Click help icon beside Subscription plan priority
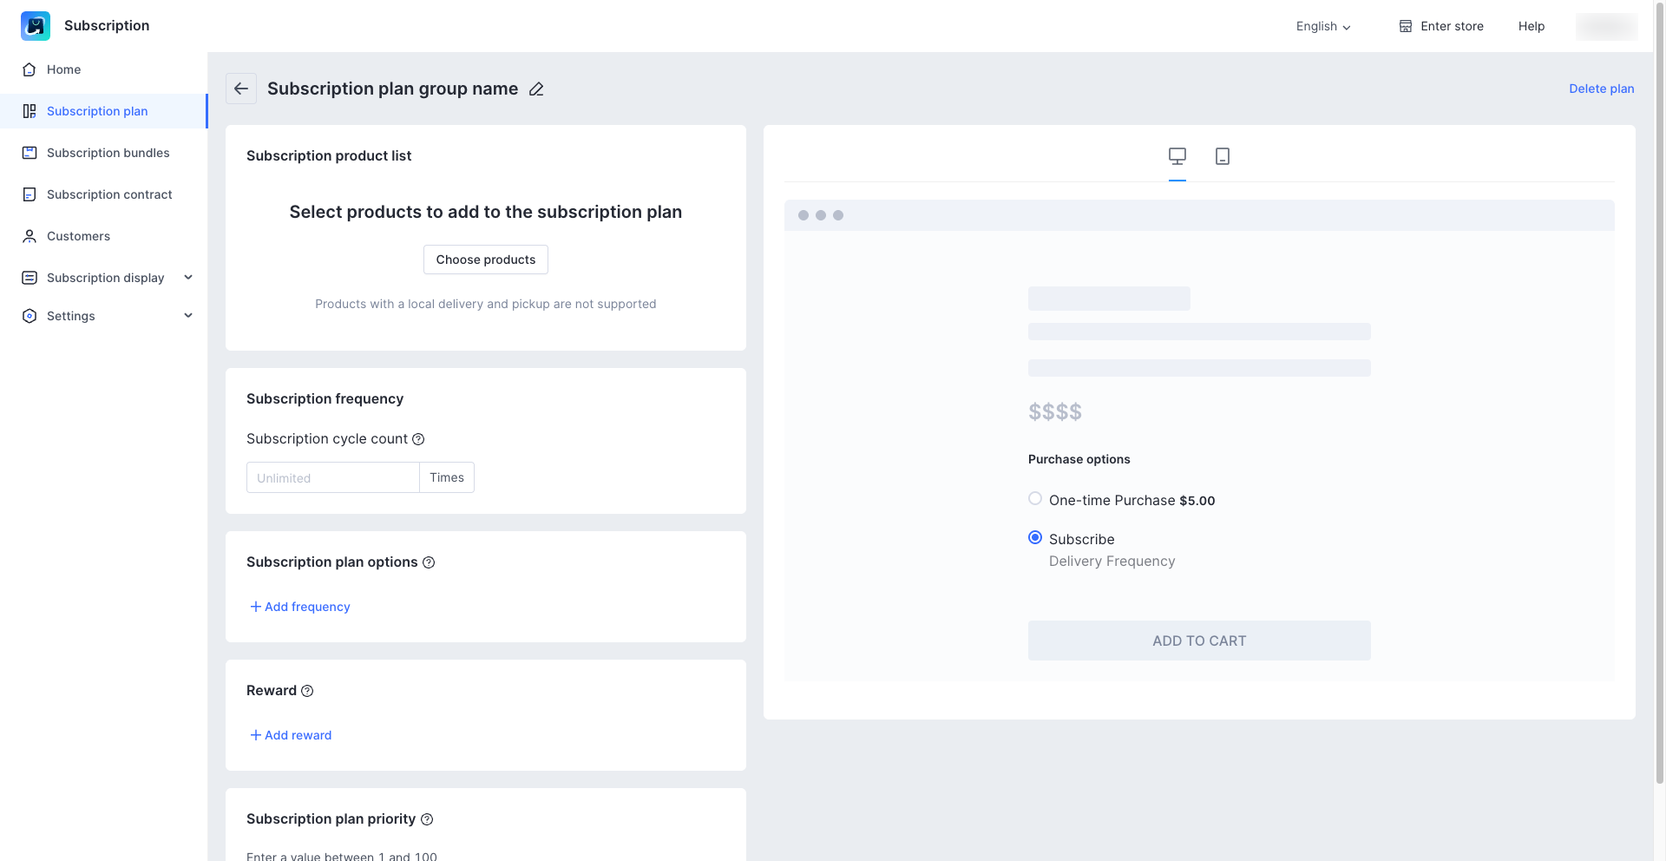Viewport: 1666px width, 861px height. pos(427,819)
